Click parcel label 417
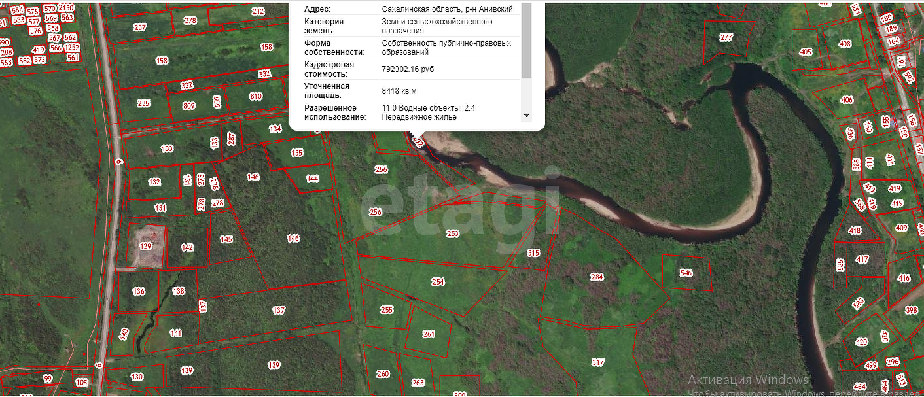Screen dimensions: 924x397 (x=862, y=260)
